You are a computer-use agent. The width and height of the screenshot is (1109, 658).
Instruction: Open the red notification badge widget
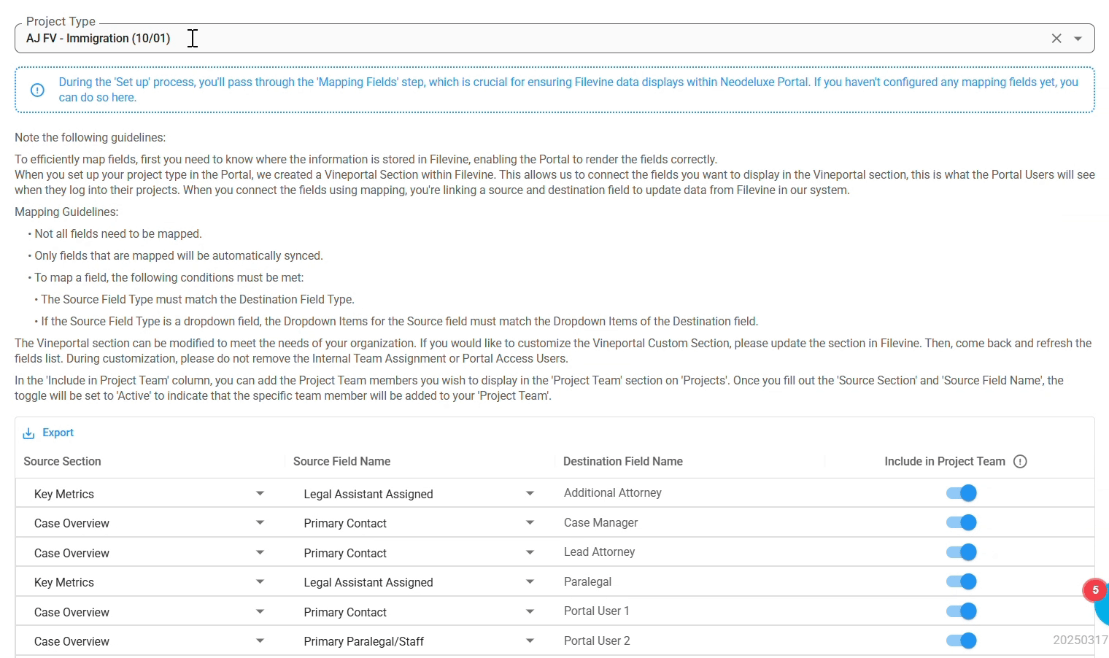point(1095,590)
